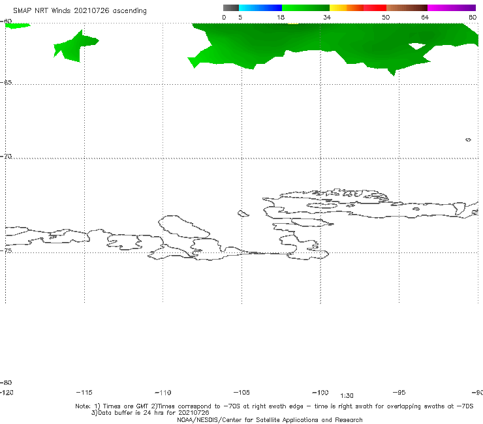Click the longitude label '-95'

(399, 392)
